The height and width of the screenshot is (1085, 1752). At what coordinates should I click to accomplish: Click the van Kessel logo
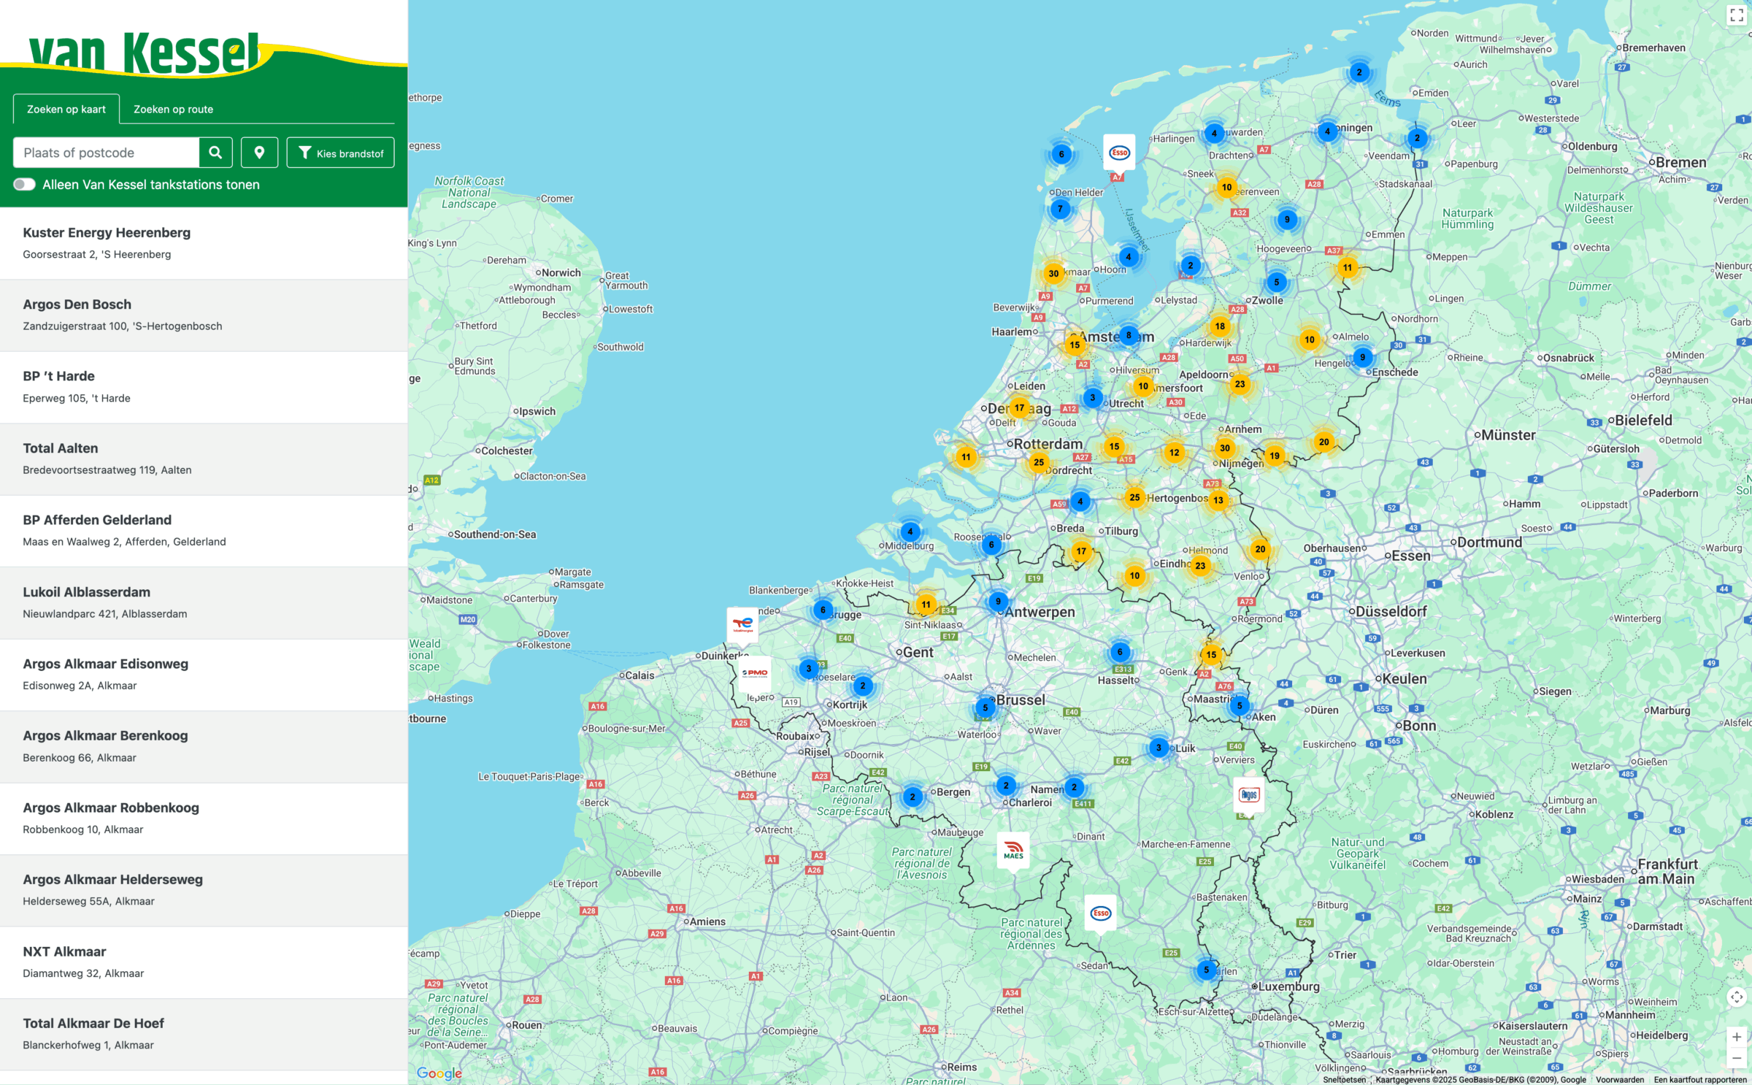click(144, 53)
